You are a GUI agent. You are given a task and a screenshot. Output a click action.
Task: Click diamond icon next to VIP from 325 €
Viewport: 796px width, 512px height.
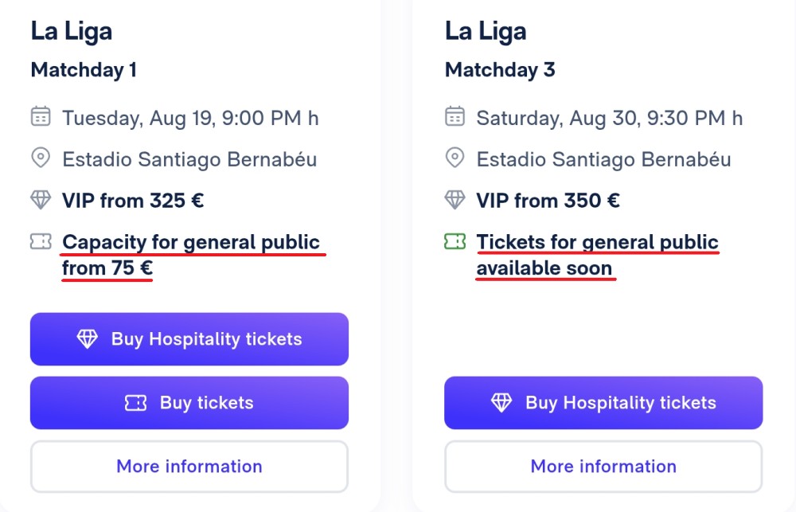41,200
